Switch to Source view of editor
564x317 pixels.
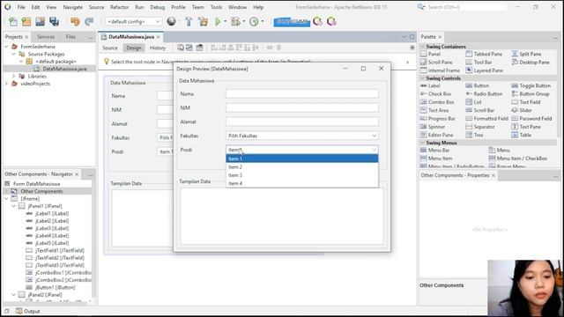point(110,48)
